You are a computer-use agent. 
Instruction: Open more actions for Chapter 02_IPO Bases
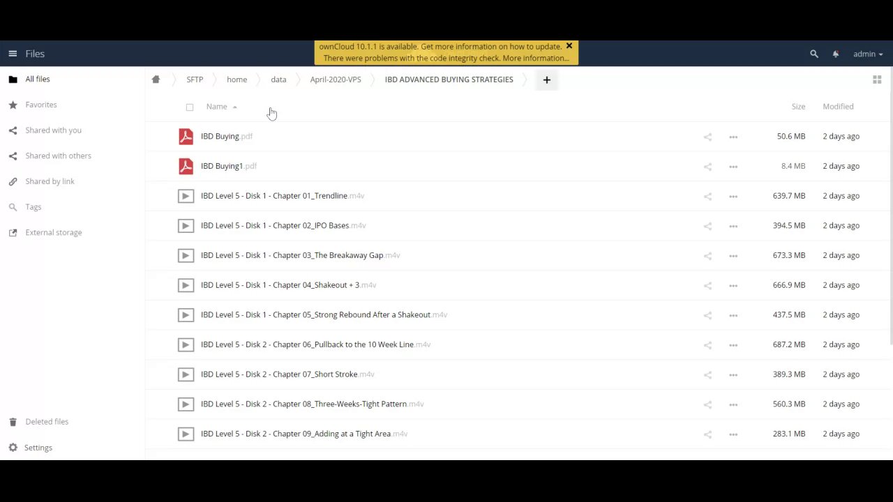(x=733, y=226)
